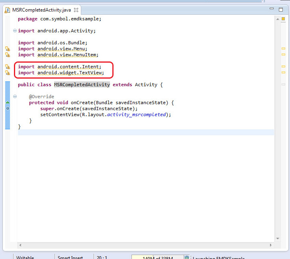Click the heap memory usage bar
290x259 pixels.
tap(157, 257)
